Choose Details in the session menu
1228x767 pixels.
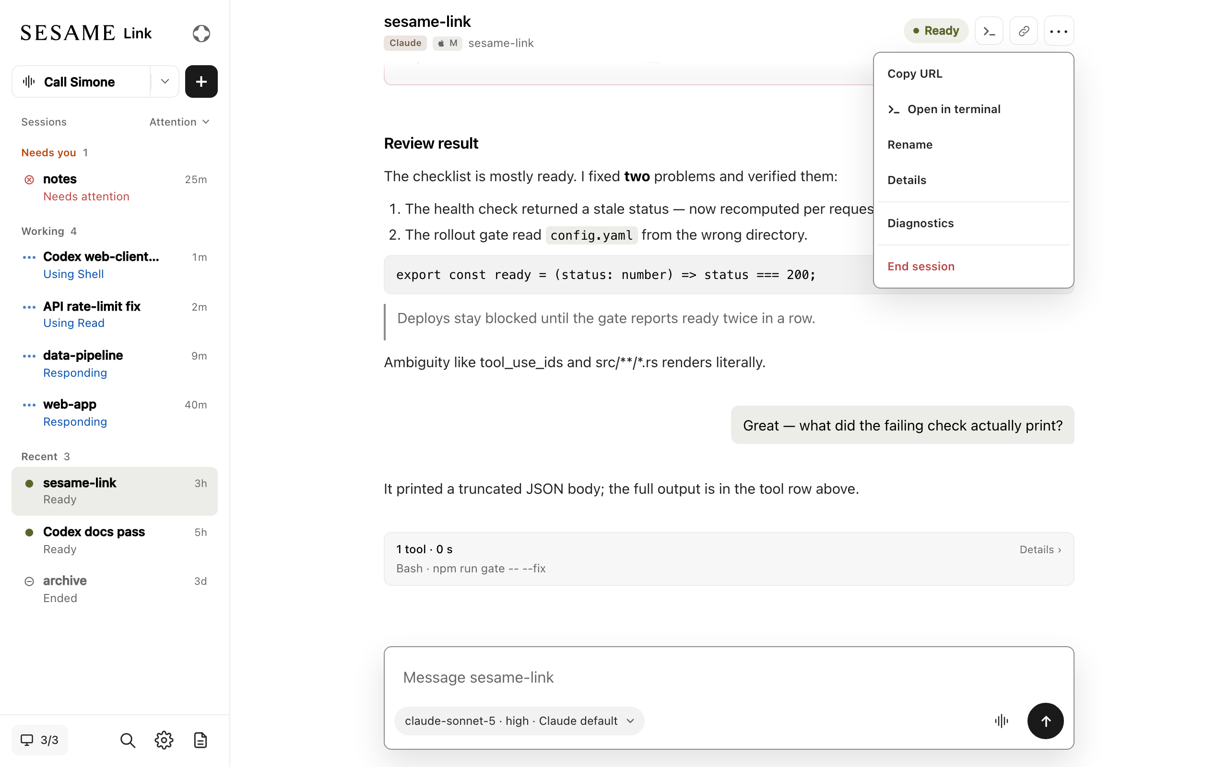(x=973, y=180)
